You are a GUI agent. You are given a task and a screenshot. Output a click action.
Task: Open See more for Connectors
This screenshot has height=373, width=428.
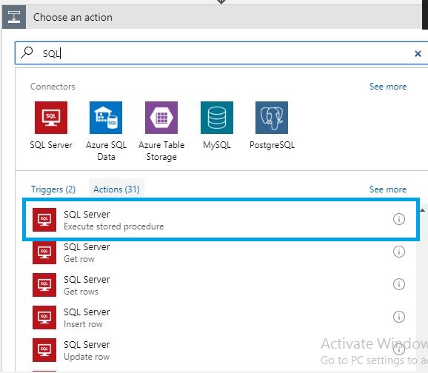[388, 87]
